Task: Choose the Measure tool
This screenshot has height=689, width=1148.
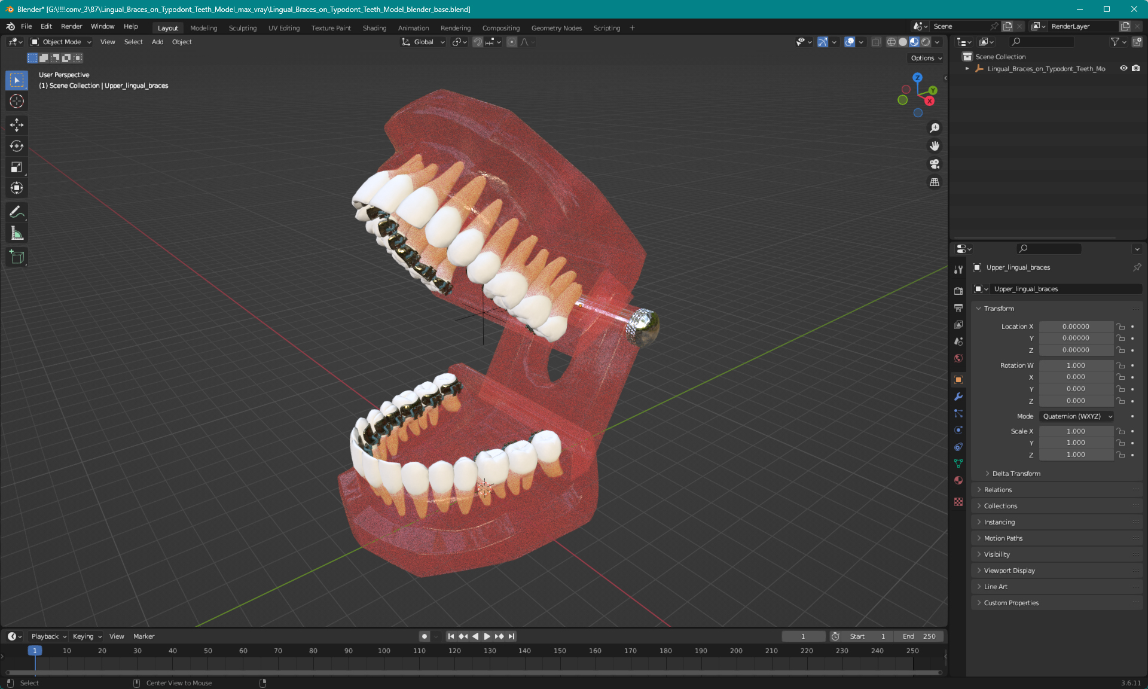Action: coord(17,233)
